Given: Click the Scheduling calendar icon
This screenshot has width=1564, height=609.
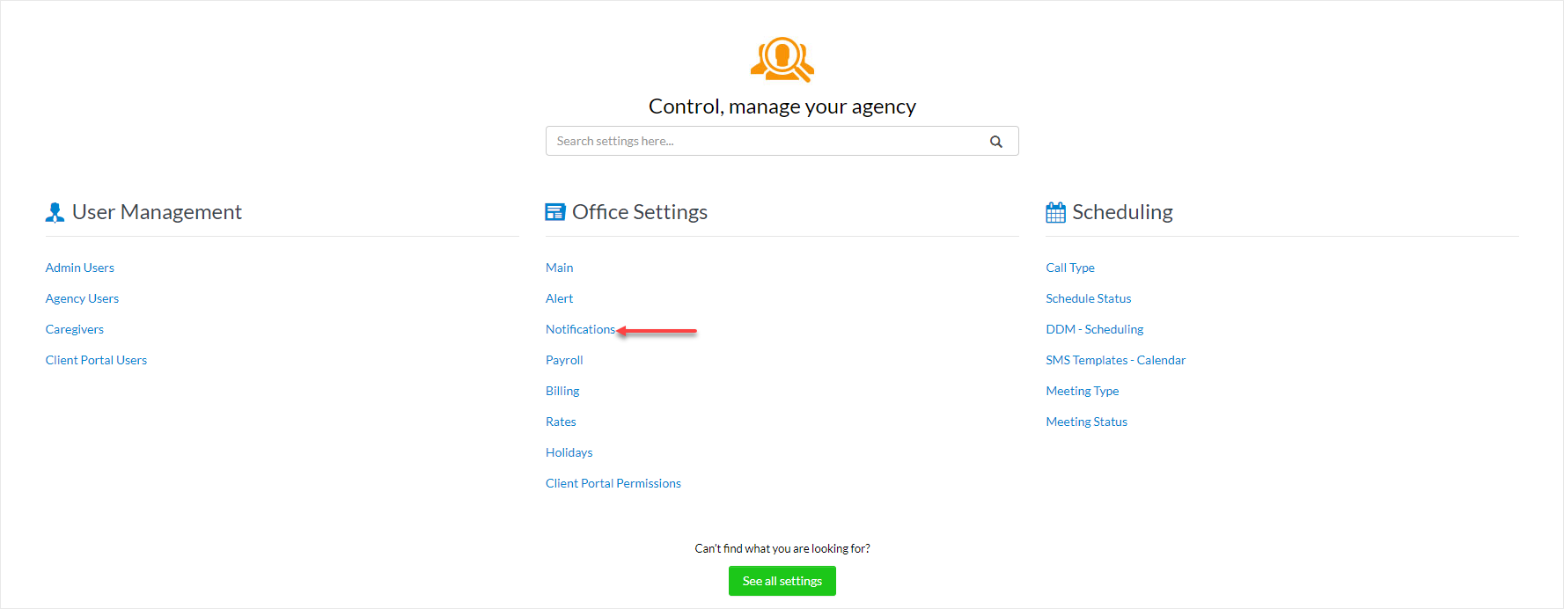Looking at the screenshot, I should click(x=1055, y=213).
